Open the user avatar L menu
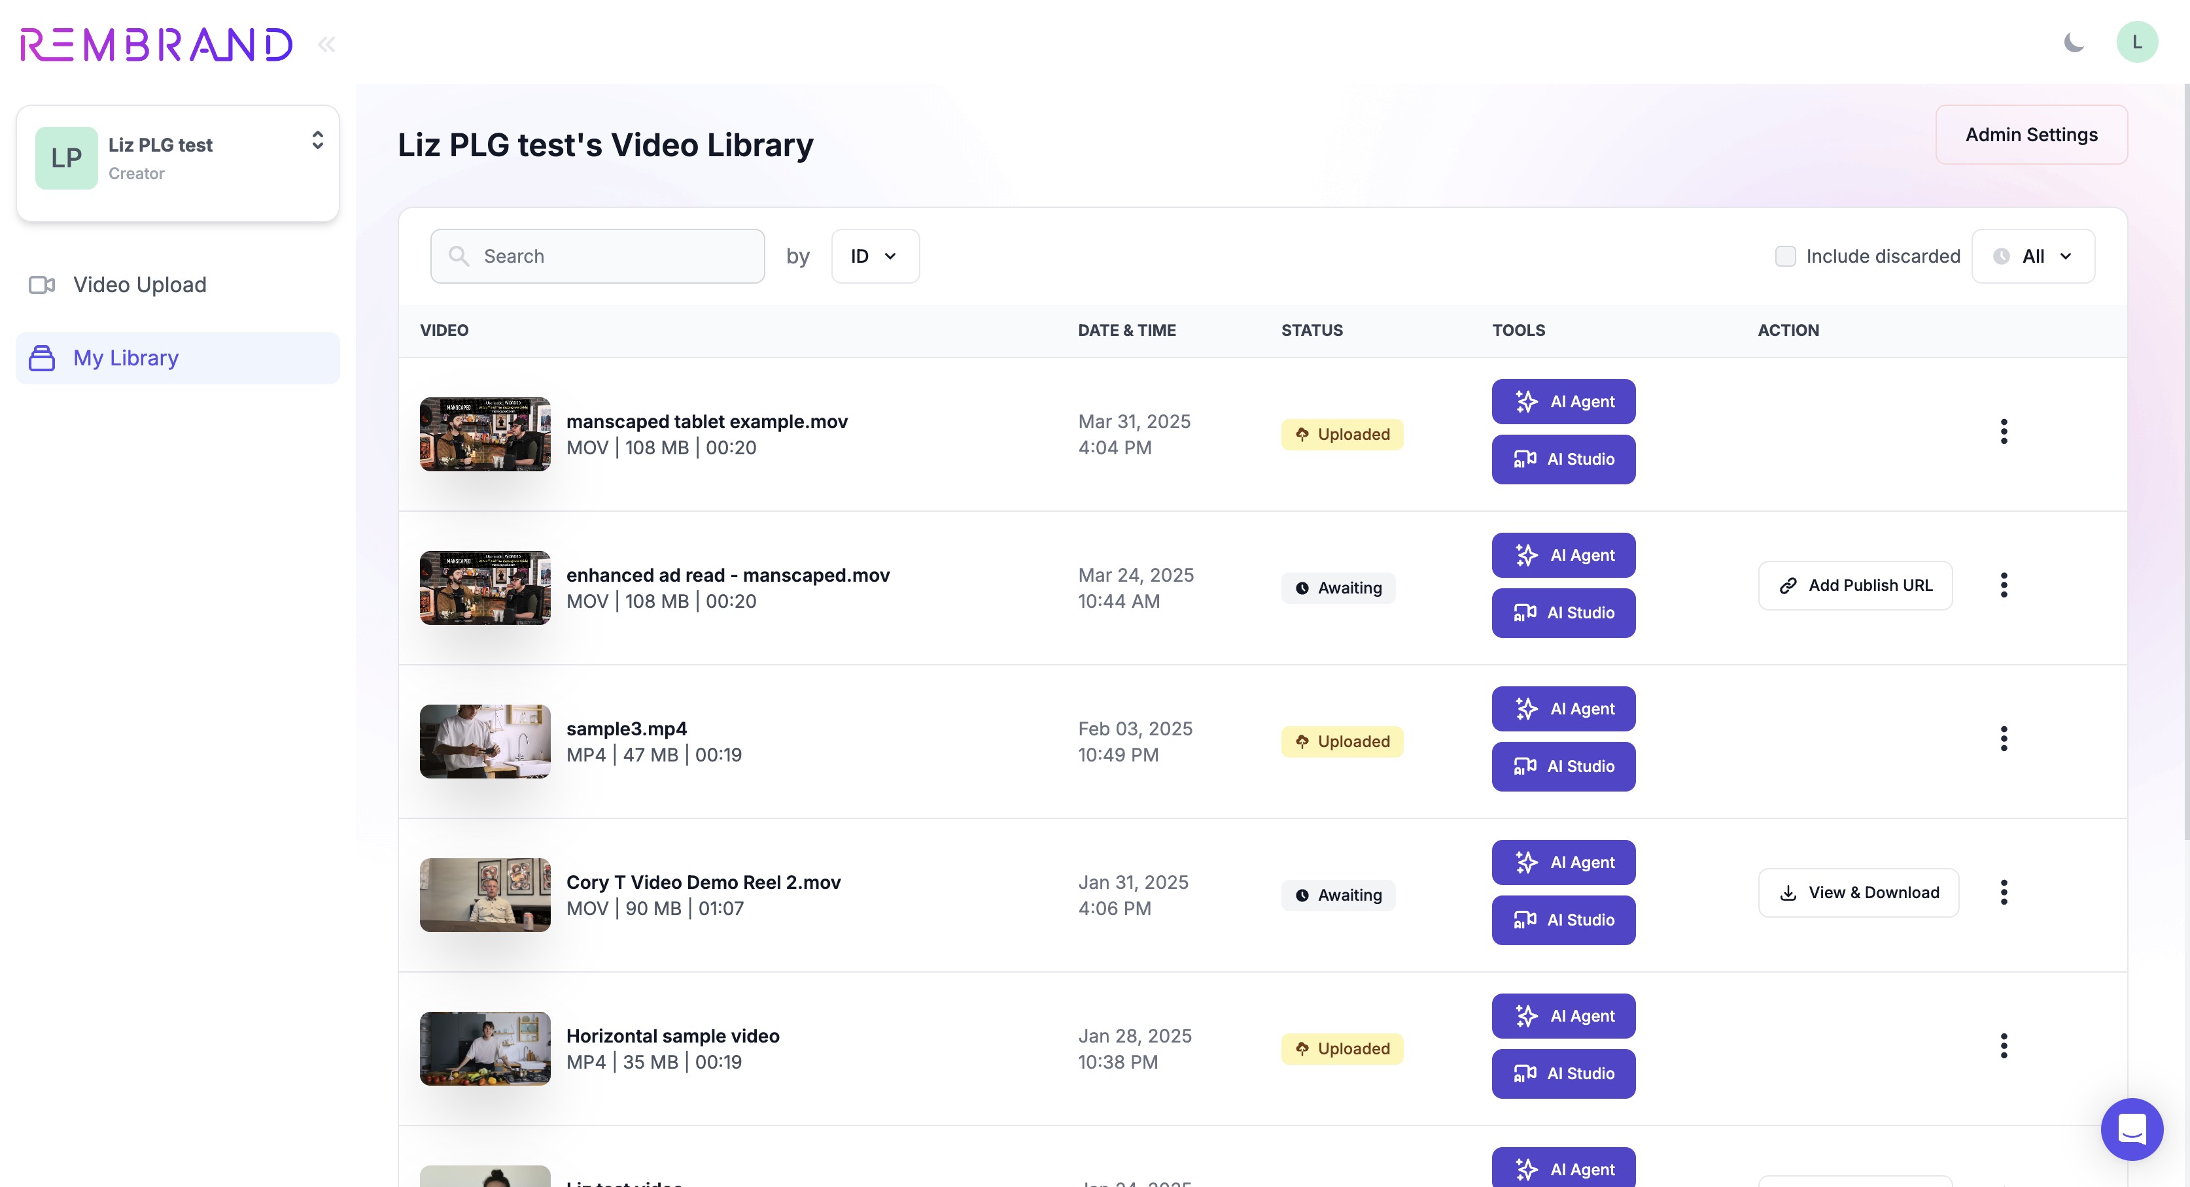2190x1187 pixels. pyautogui.click(x=2136, y=42)
